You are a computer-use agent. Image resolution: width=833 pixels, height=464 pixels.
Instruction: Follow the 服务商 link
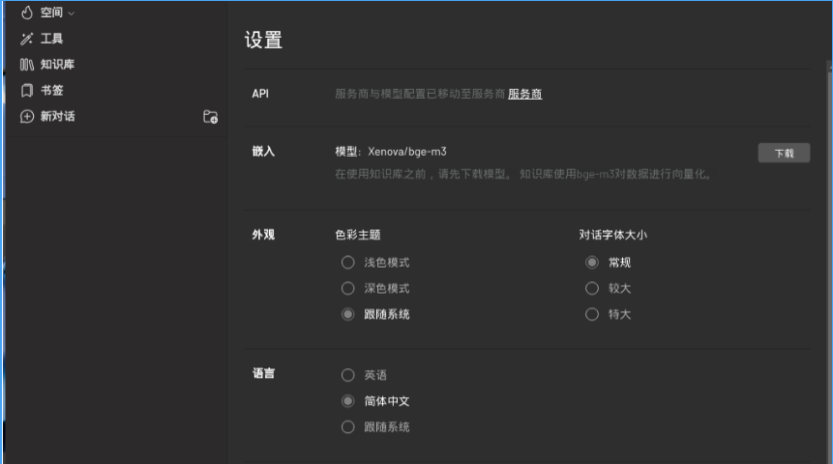point(524,94)
